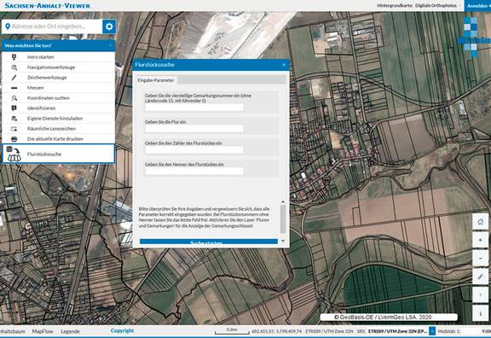Select the Flurstückssuche menu entry
The image size is (491, 338).
(59, 154)
